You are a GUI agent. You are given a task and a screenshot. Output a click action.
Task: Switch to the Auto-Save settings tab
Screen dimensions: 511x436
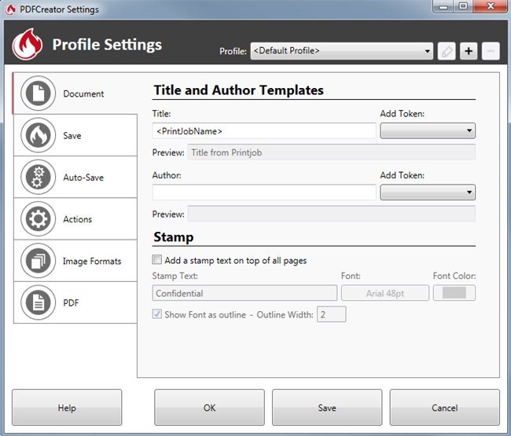coord(83,178)
